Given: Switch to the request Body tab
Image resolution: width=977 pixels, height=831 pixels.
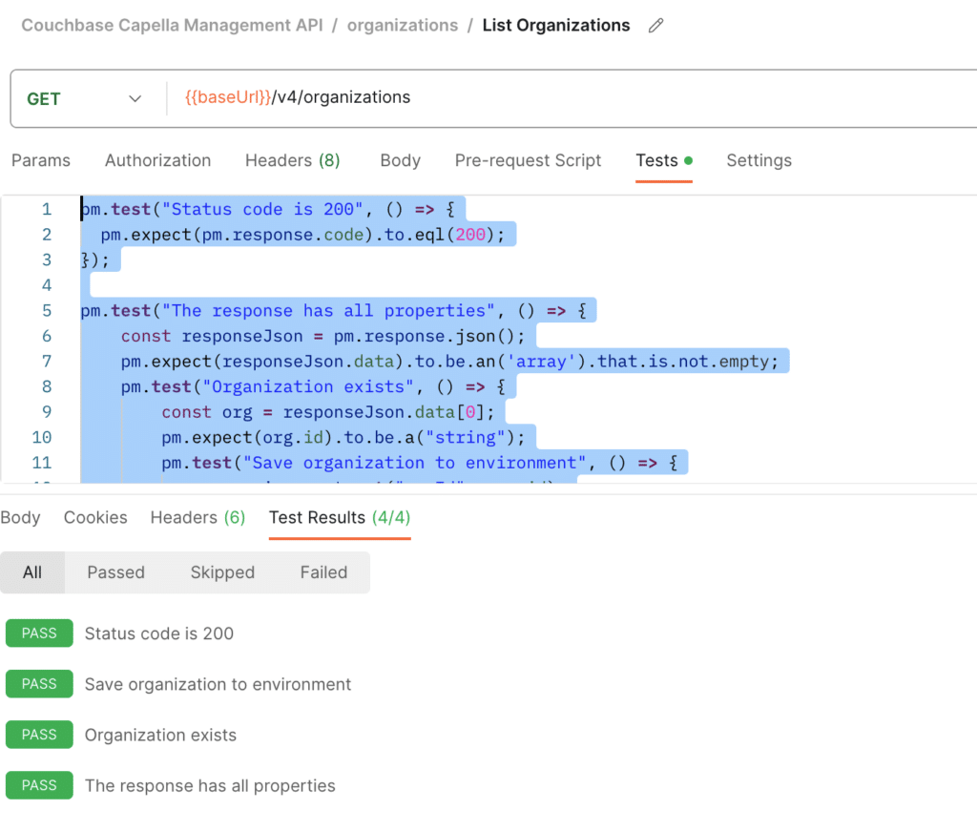Looking at the screenshot, I should point(400,160).
